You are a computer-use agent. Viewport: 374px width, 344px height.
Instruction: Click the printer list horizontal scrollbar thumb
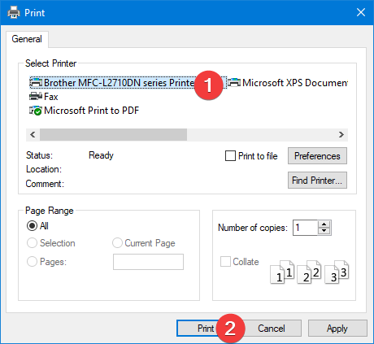click(113, 134)
